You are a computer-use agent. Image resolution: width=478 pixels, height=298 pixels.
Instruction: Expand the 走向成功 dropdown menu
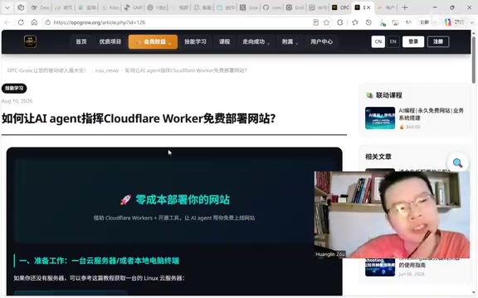pos(256,41)
